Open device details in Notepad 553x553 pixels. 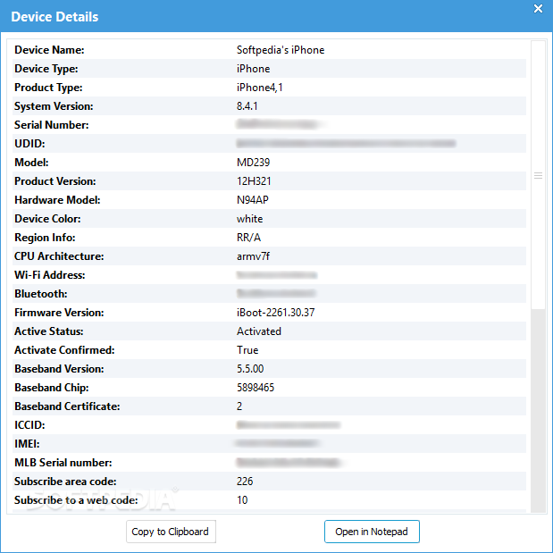tap(372, 532)
